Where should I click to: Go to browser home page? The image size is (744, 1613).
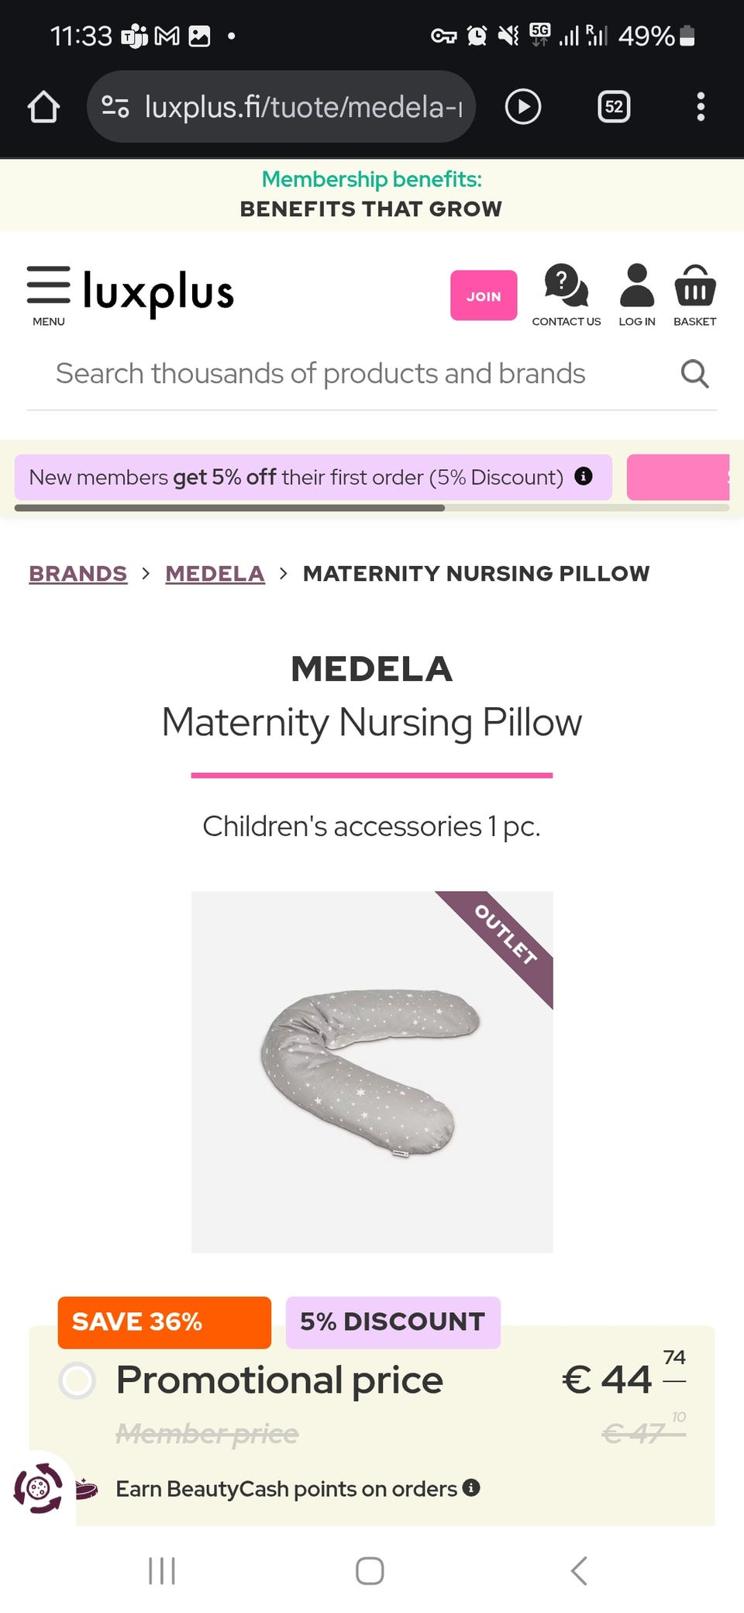click(x=43, y=107)
